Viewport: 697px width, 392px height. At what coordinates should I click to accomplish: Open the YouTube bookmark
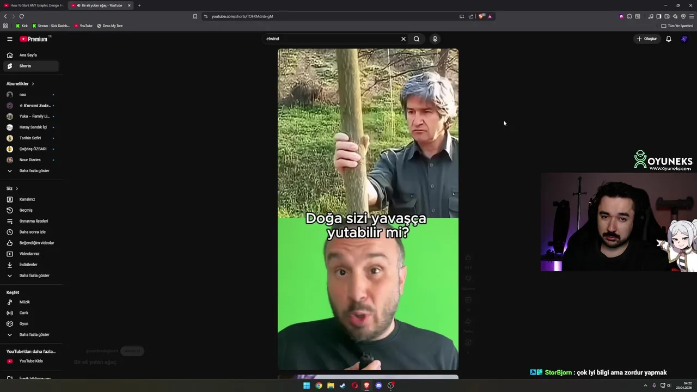pos(83,26)
